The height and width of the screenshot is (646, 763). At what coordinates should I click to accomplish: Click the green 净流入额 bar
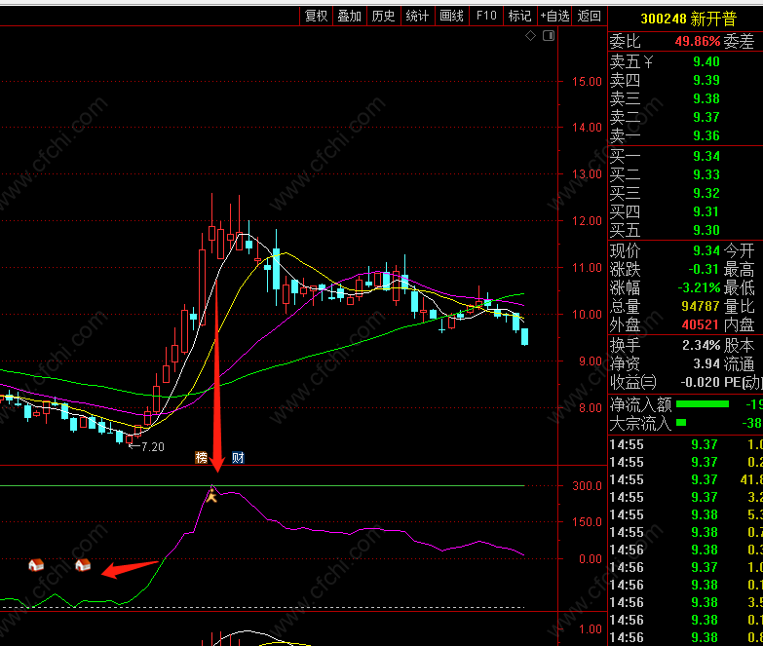tap(703, 403)
